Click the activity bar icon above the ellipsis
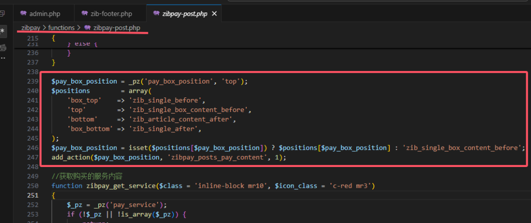 [x=3, y=48]
